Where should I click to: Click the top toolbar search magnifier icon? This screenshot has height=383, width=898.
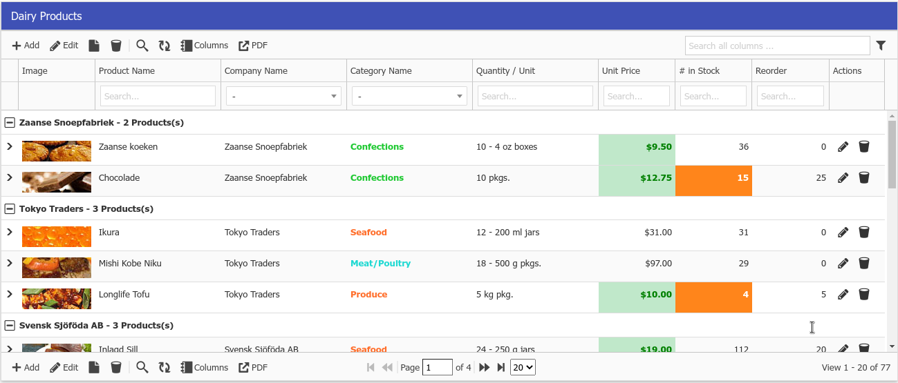(142, 46)
